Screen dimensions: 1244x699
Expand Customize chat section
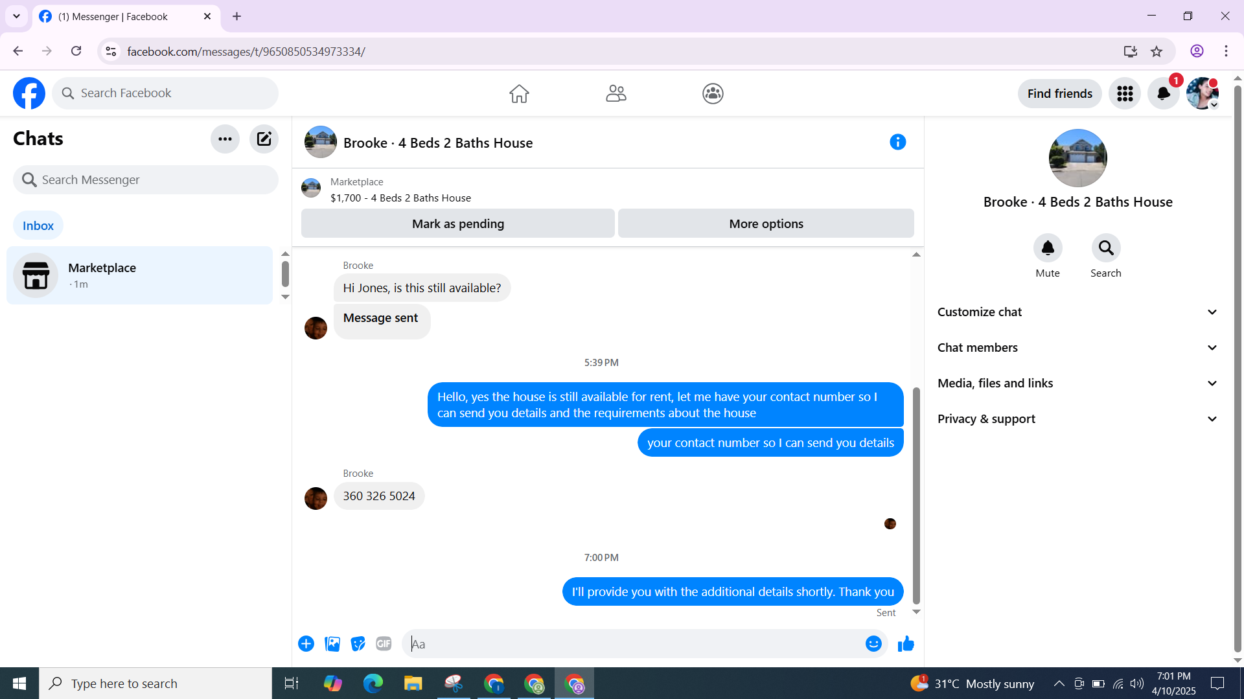pyautogui.click(x=1077, y=312)
